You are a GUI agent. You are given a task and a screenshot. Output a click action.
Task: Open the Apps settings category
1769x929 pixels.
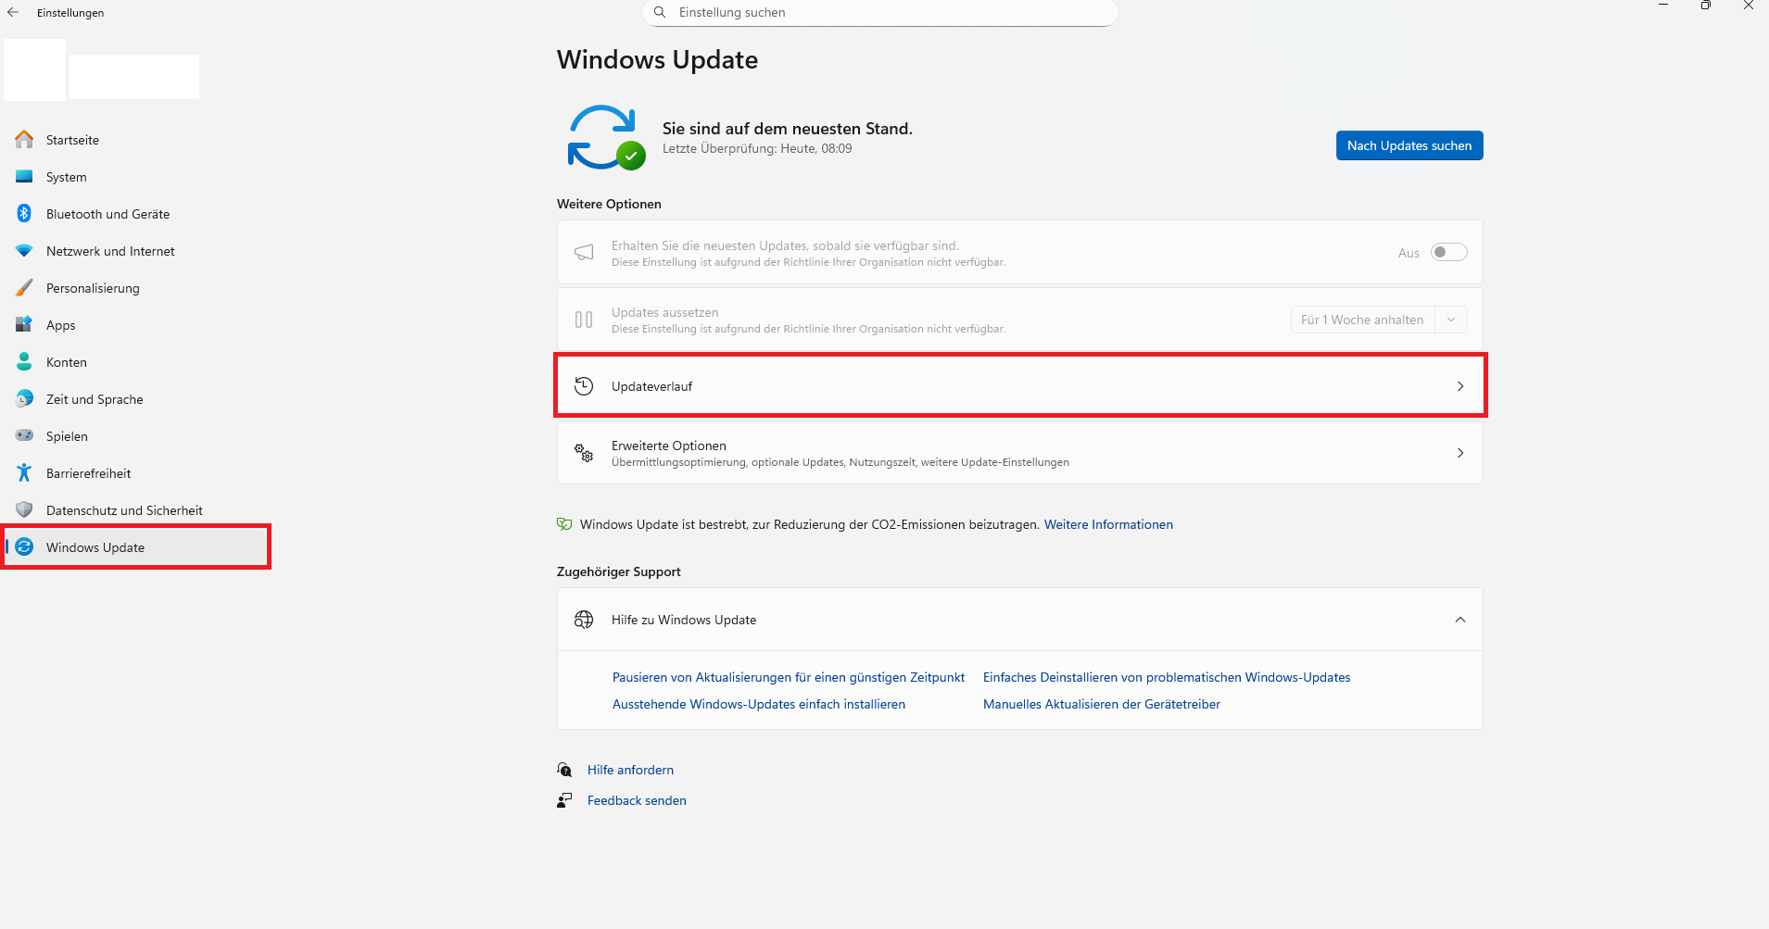point(61,325)
